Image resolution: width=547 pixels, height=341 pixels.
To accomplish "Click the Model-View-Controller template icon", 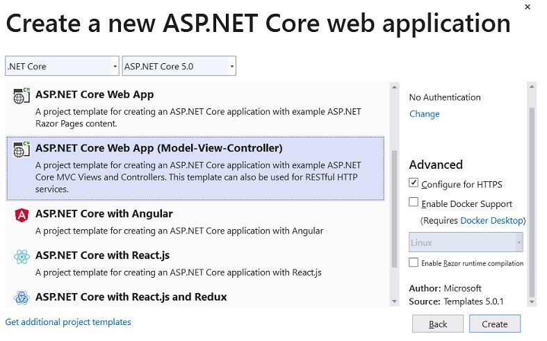I will (22, 149).
